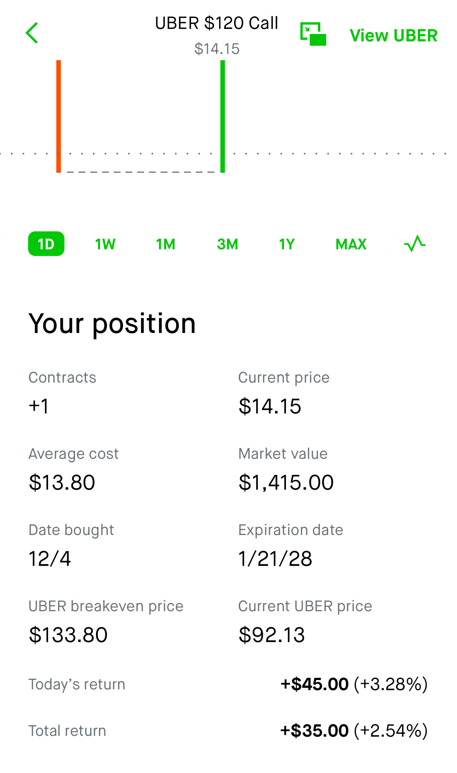457x773 pixels.
Task: Tap the Current UBER price $92.13
Action: tap(271, 635)
